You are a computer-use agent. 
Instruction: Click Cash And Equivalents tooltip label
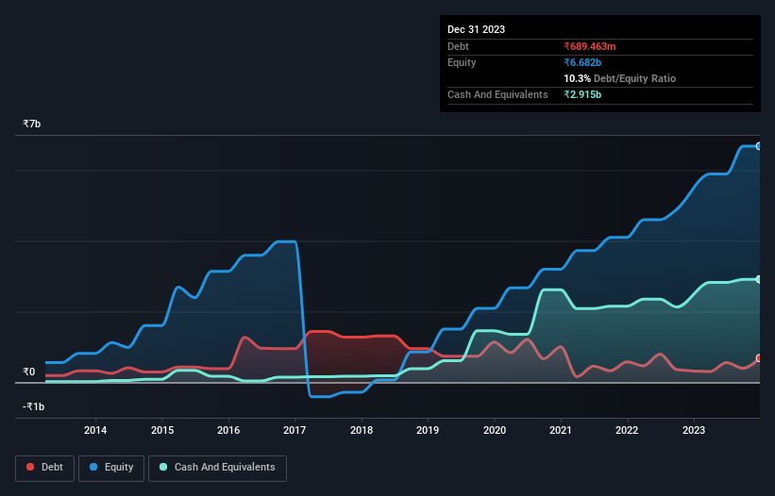tap(497, 94)
